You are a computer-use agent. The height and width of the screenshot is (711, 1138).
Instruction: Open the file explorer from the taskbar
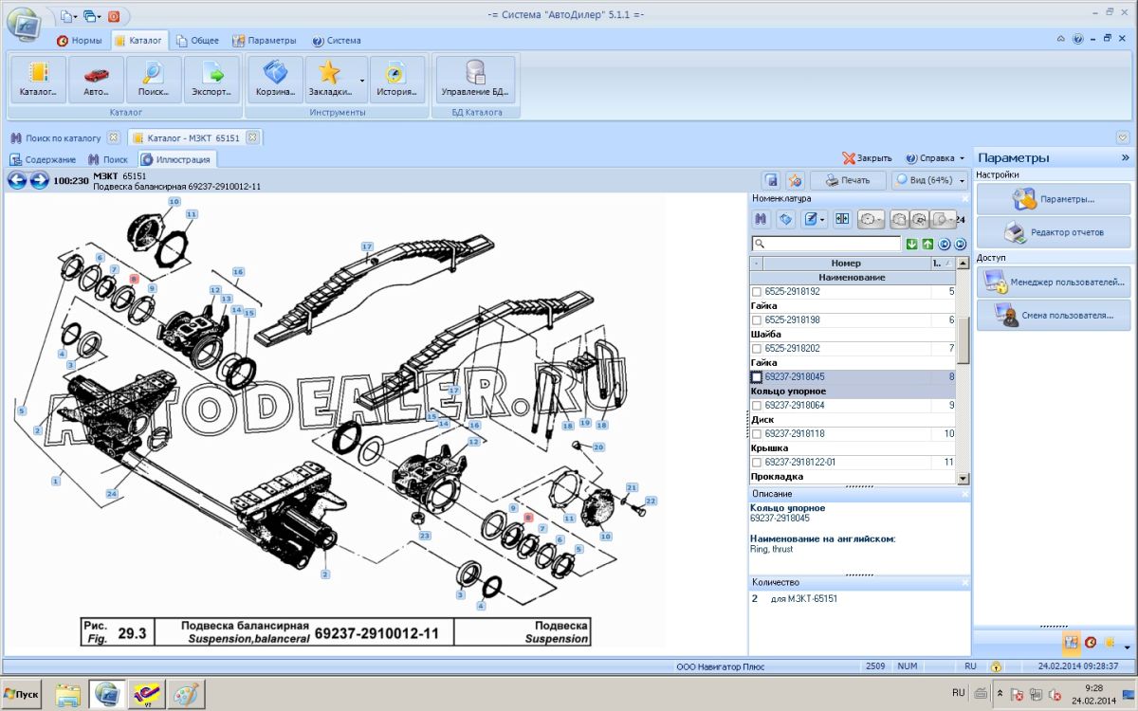pos(68,695)
